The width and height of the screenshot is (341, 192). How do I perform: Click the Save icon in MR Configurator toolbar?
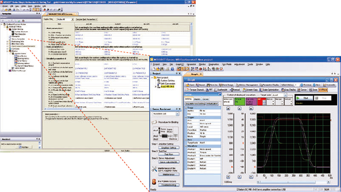pyautogui.click(x=162, y=69)
